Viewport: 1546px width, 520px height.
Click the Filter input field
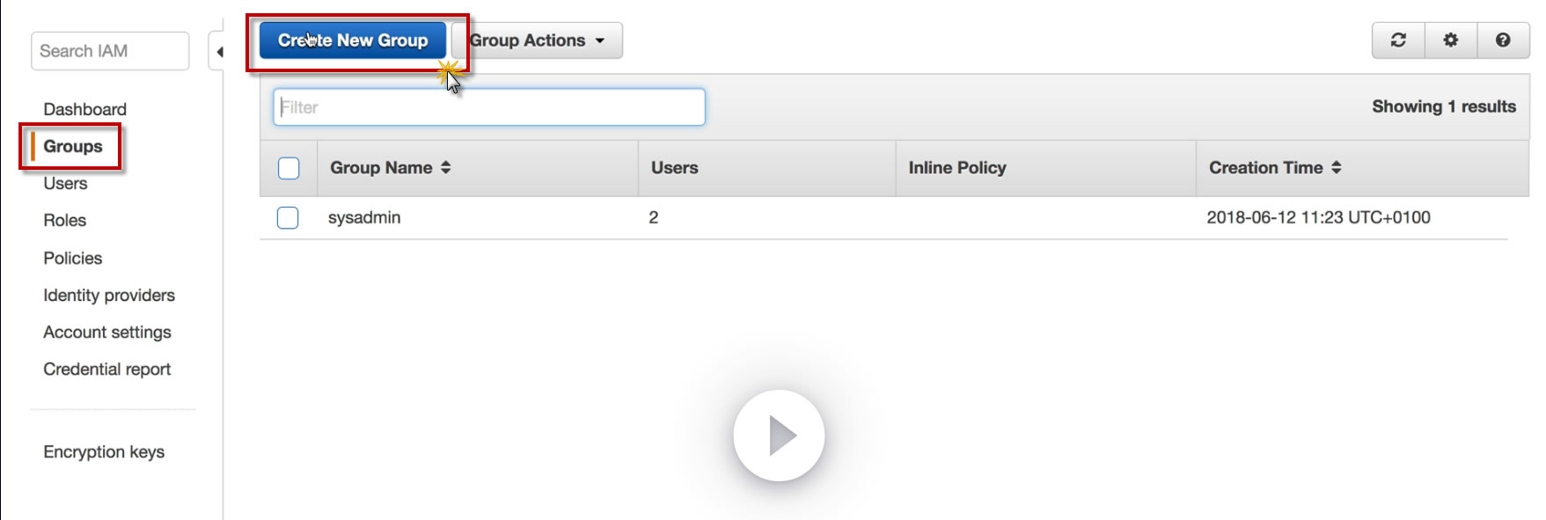click(x=489, y=107)
